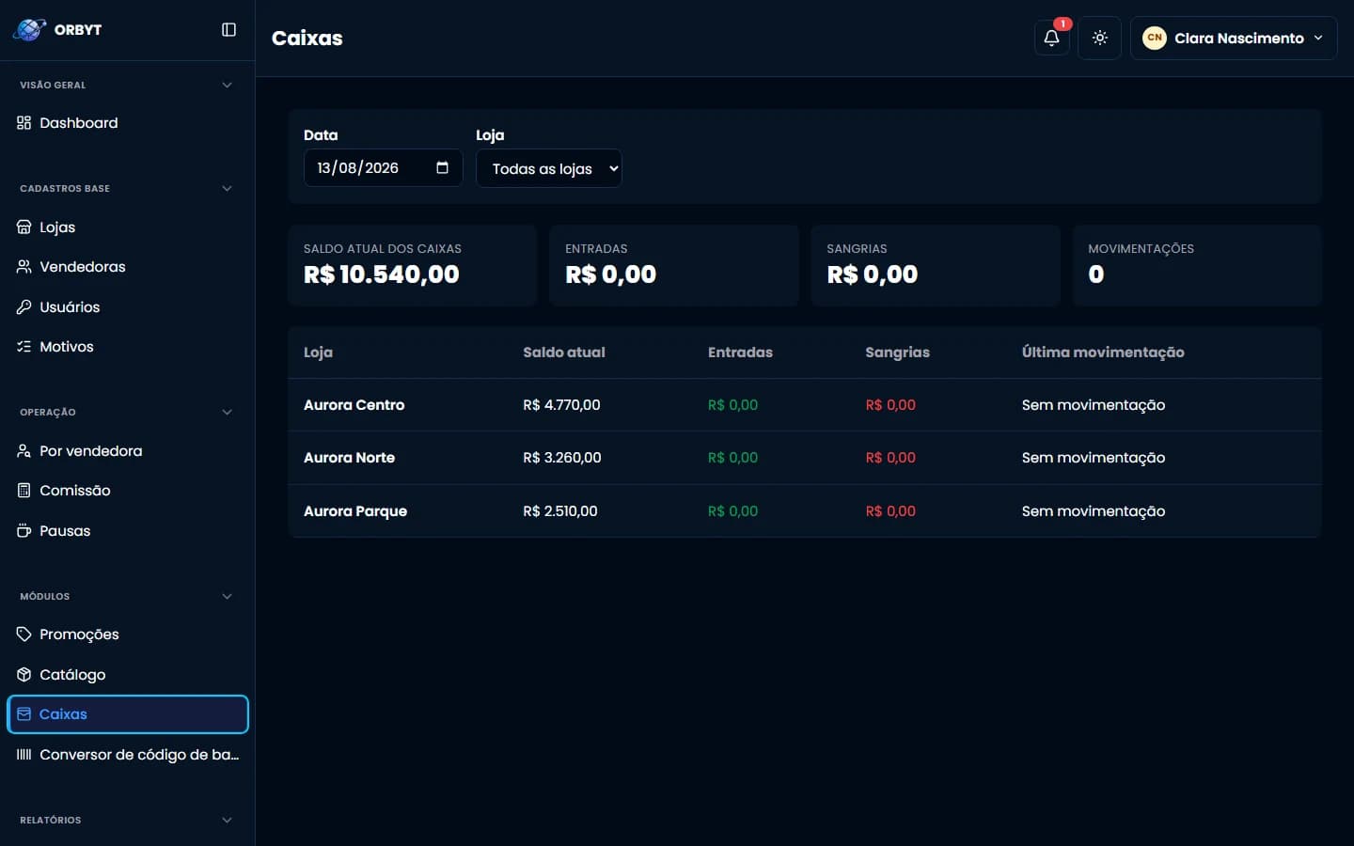Click the Movimentações card value 0
The image size is (1354, 846).
1096,274
